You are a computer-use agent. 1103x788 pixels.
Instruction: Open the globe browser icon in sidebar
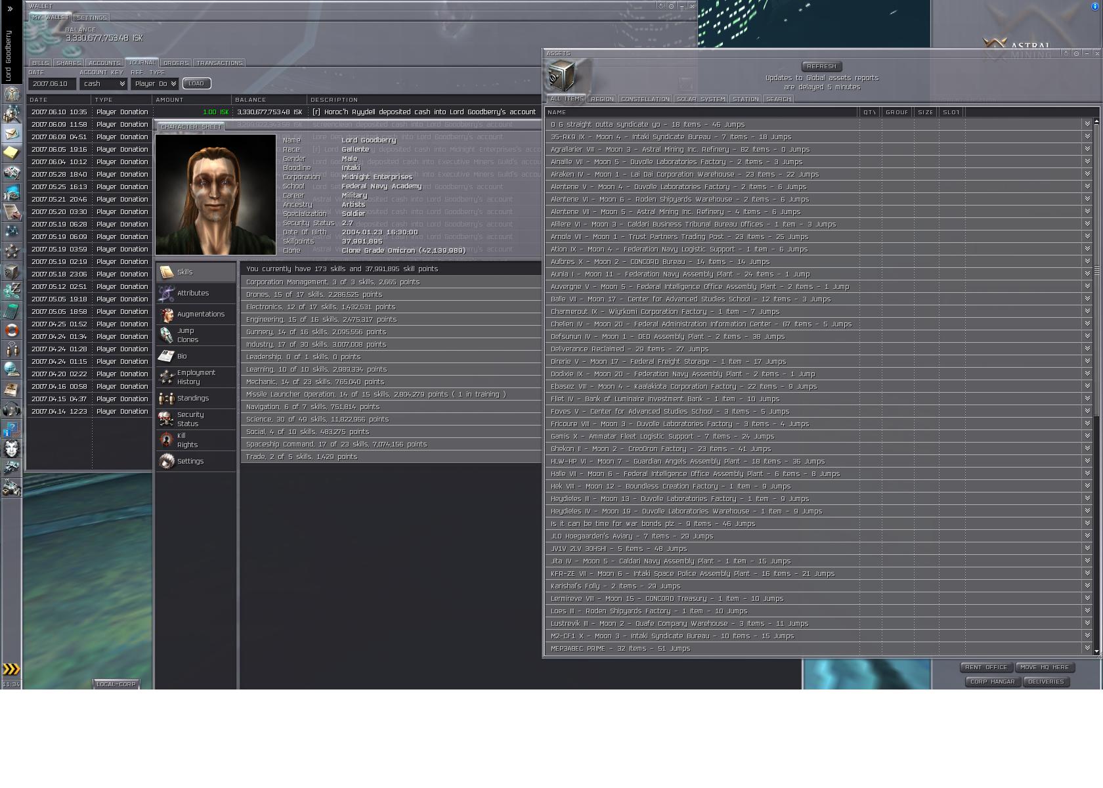click(12, 369)
